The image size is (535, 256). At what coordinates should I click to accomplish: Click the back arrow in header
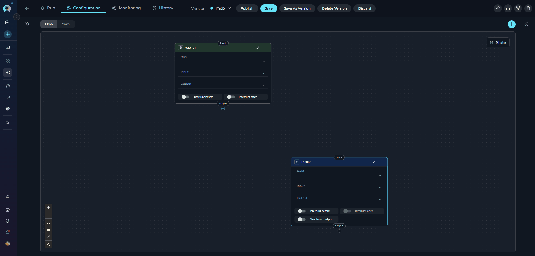[x=27, y=8]
